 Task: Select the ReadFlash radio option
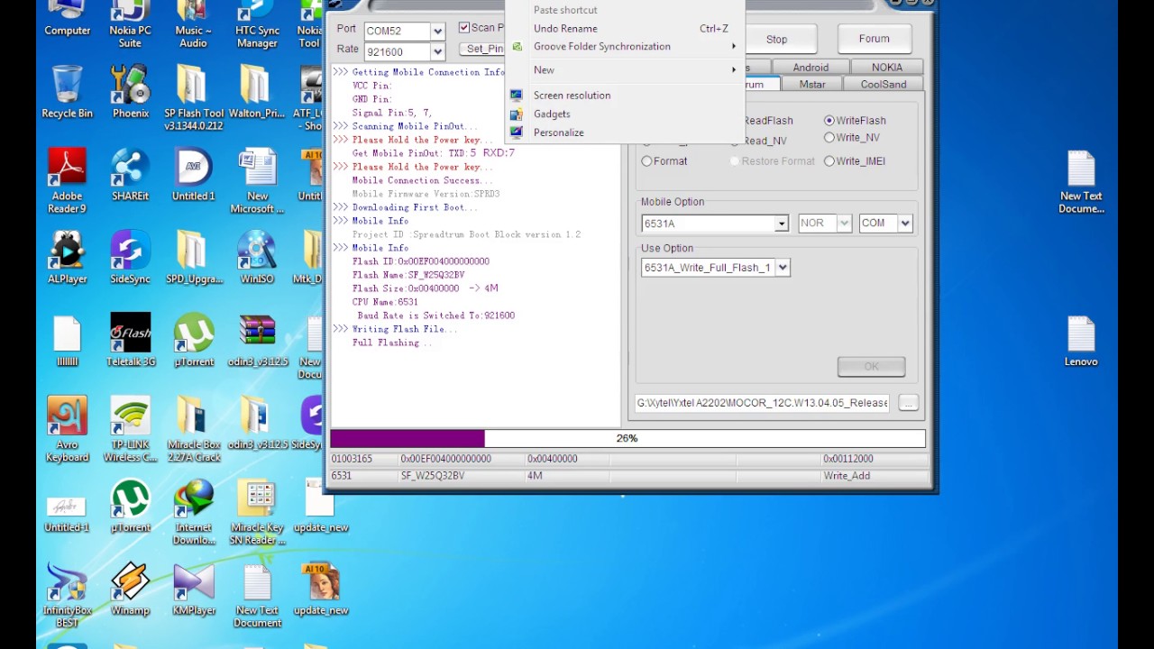pos(767,121)
